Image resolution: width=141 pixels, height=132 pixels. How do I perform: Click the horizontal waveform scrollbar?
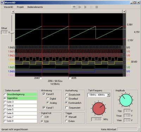click(x=69, y=12)
